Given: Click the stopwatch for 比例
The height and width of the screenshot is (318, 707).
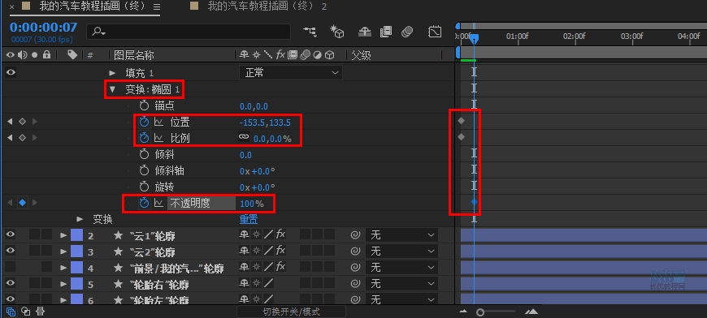Looking at the screenshot, I should pyautogui.click(x=144, y=138).
